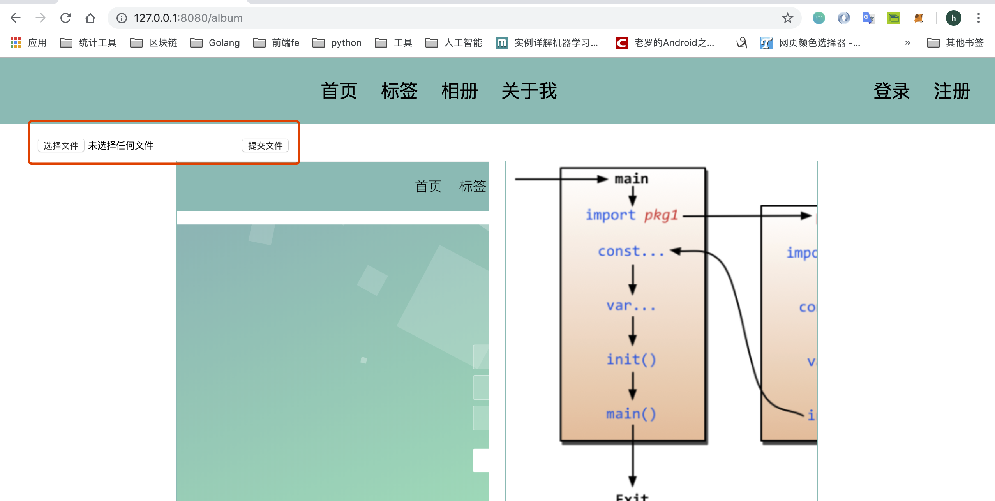Open the MetaMask fox extension
The height and width of the screenshot is (501, 995).
pyautogui.click(x=919, y=18)
